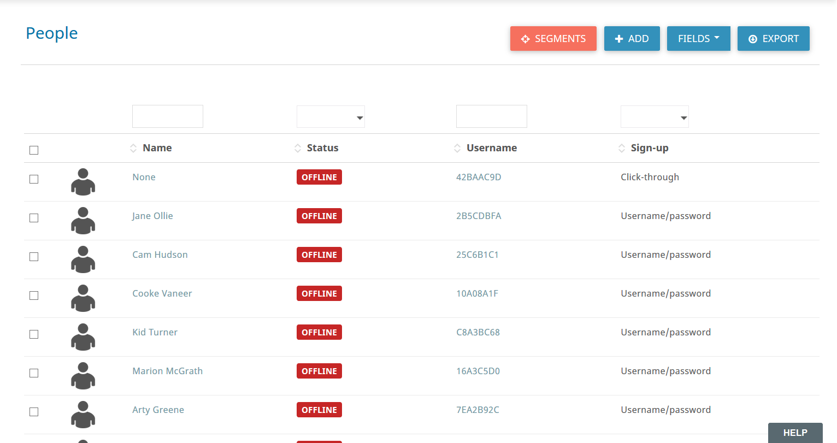The width and height of the screenshot is (837, 443).
Task: Click the download icon on EXPORT button
Action: coord(753,39)
